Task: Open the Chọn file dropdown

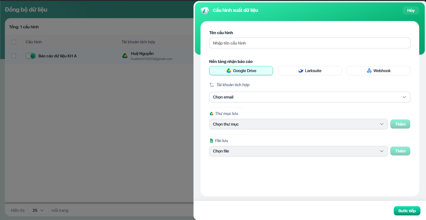Action: 298,151
